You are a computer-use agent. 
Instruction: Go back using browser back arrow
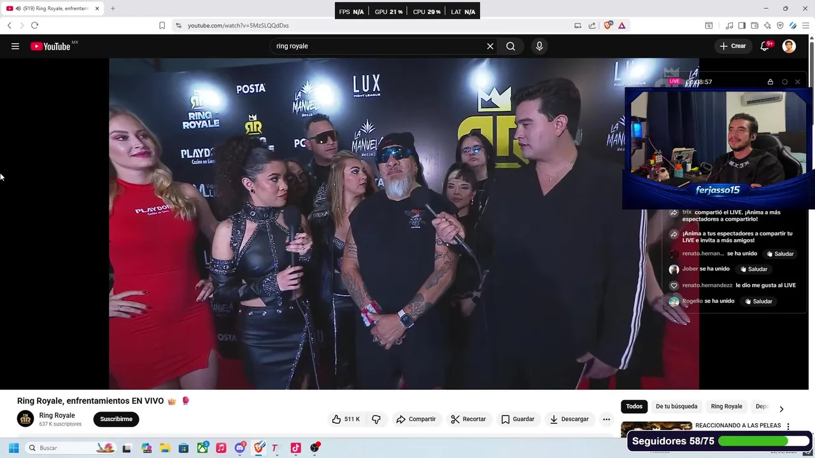click(x=9, y=25)
